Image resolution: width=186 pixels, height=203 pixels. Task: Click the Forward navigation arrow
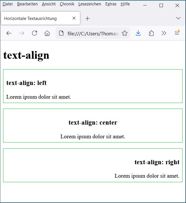(x=22, y=33)
